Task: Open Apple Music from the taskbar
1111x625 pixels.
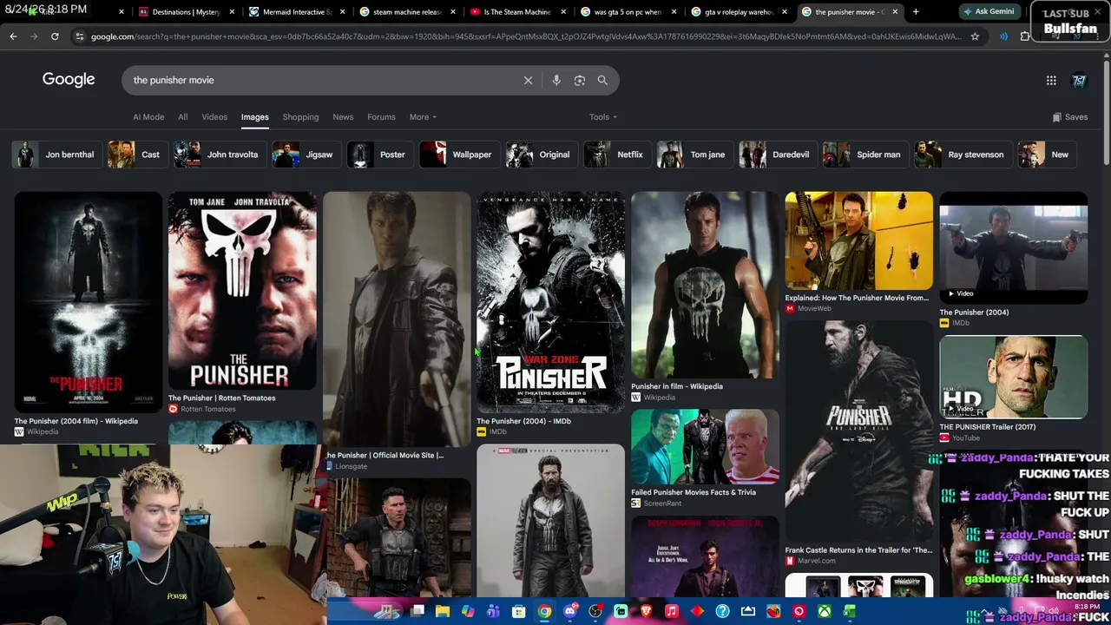Action: coord(671,611)
